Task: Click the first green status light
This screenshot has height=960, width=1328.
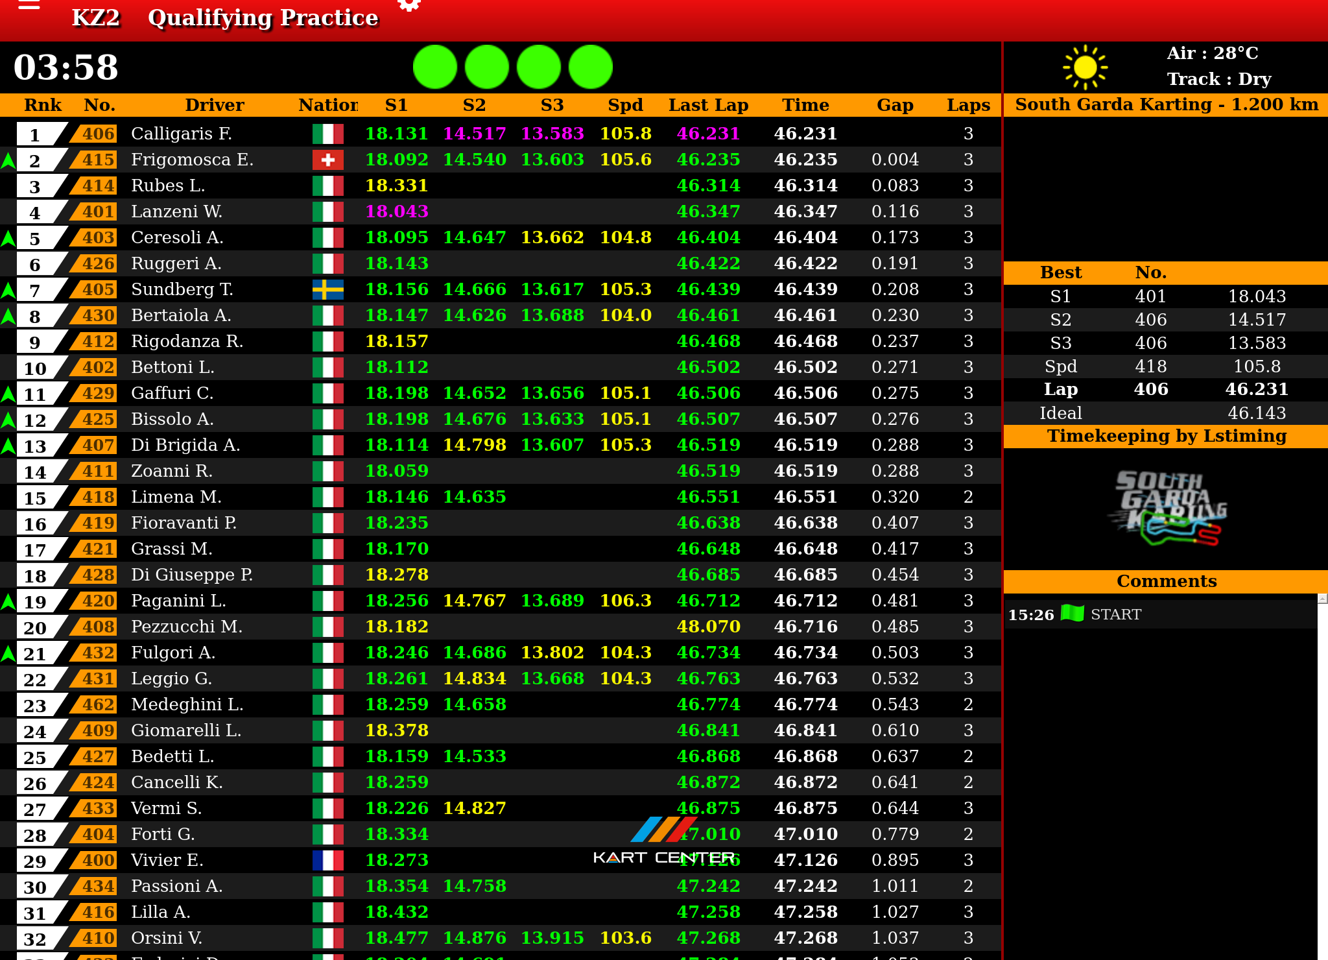Action: 435,67
